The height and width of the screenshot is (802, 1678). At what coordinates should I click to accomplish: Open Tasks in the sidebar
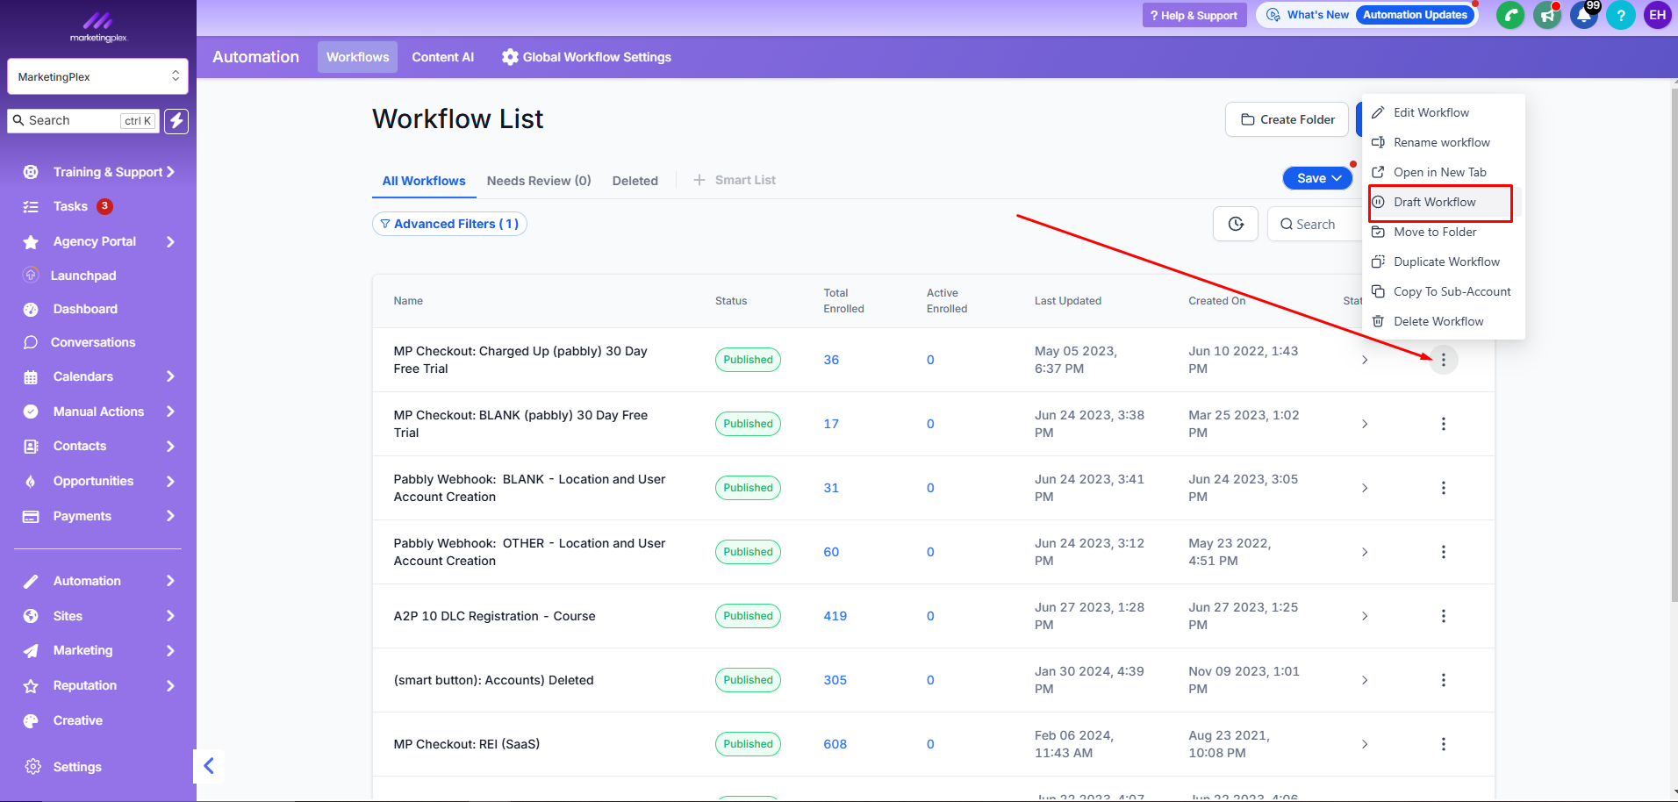tap(69, 206)
